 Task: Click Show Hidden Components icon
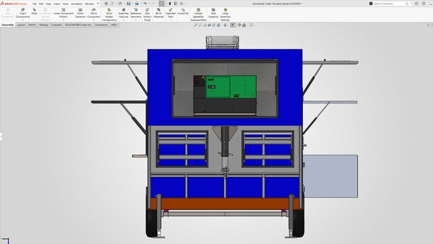point(109,9)
